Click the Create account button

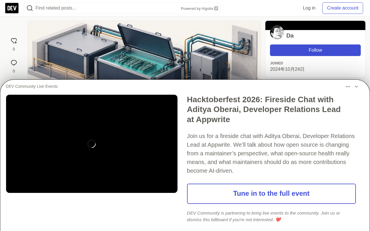click(343, 8)
